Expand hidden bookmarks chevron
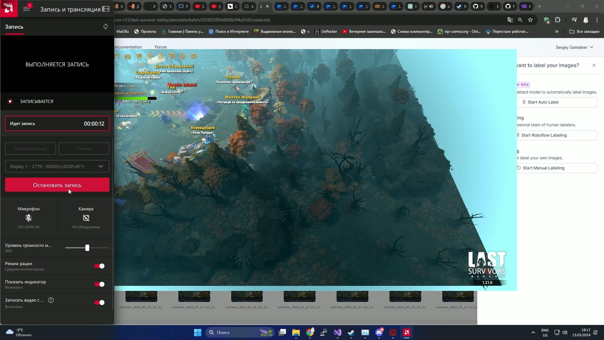This screenshot has width=604, height=340. point(557,31)
